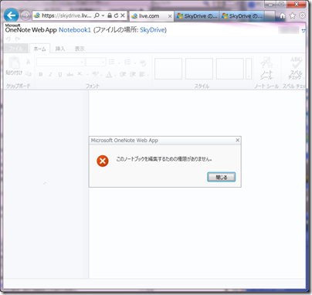Click the clear formatting eraser icon
Image resolution: width=312 pixels, height=295 pixels.
pyautogui.click(x=143, y=63)
